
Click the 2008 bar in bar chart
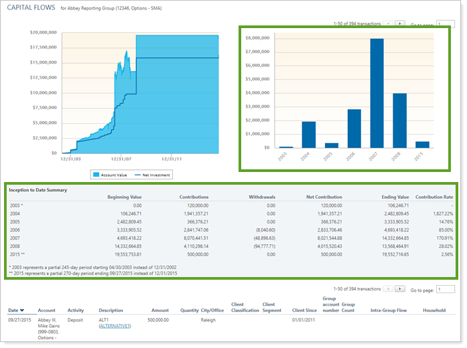tap(400, 120)
